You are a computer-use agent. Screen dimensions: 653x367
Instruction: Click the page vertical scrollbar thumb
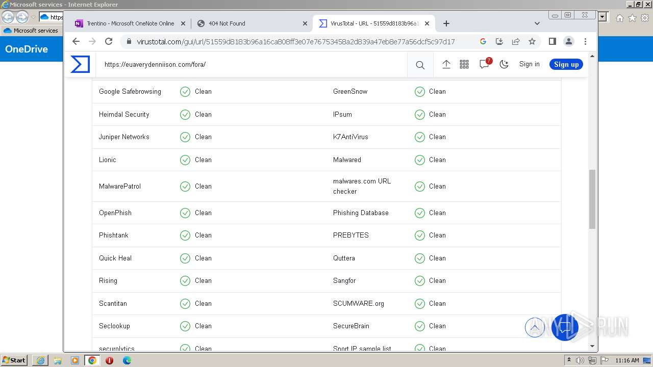coord(592,199)
